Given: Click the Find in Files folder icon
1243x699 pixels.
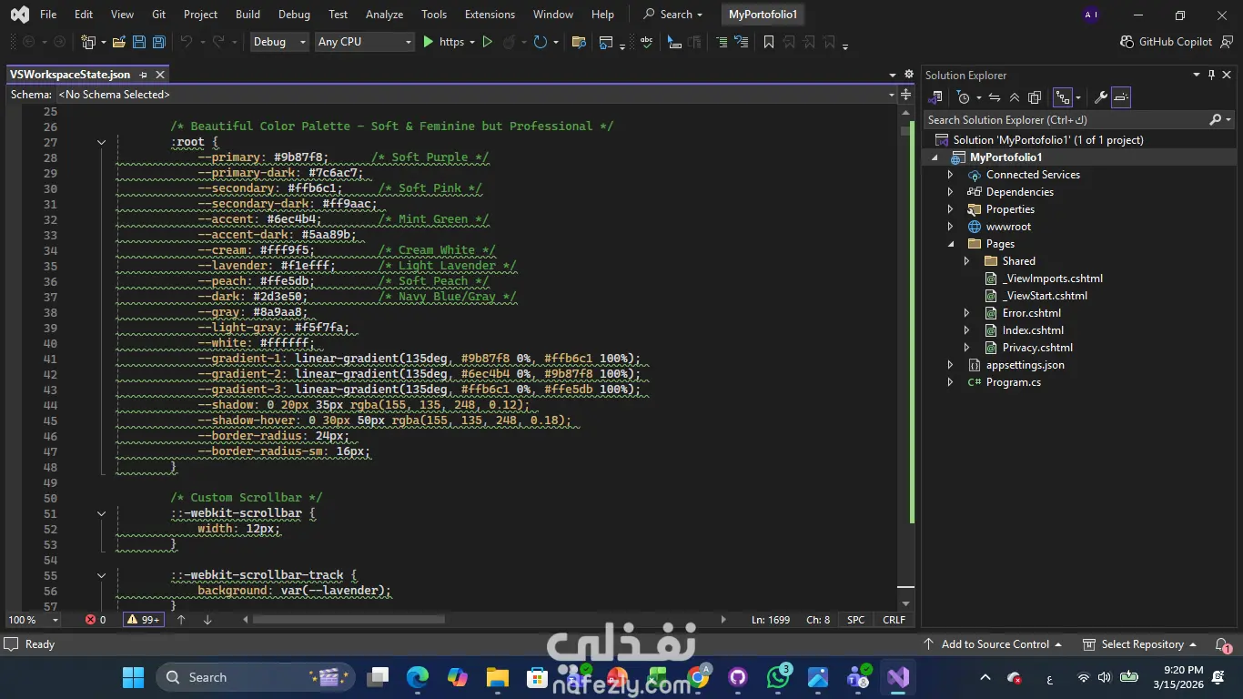Looking at the screenshot, I should 579,42.
